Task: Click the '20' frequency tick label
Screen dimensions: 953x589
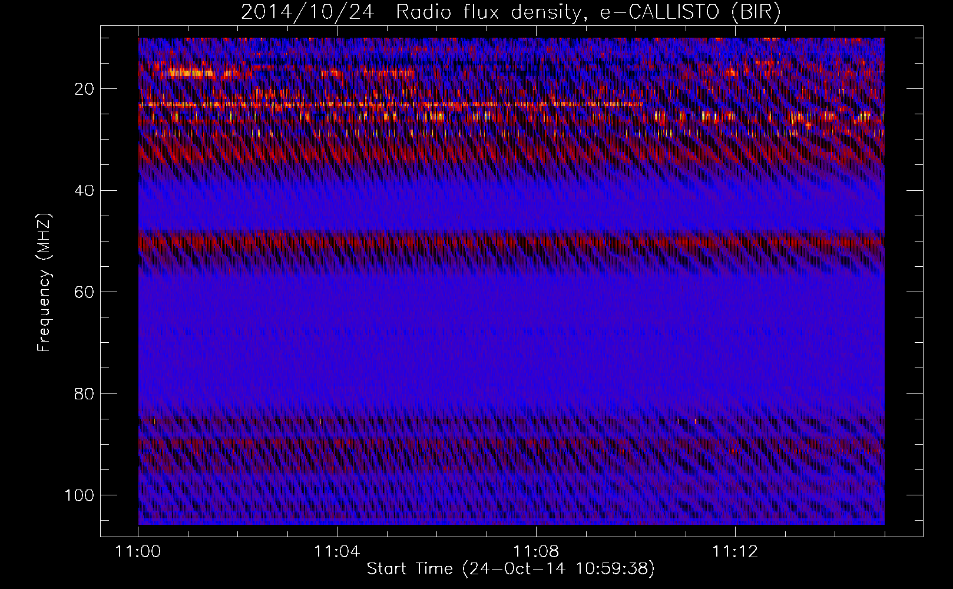Action: [x=85, y=89]
